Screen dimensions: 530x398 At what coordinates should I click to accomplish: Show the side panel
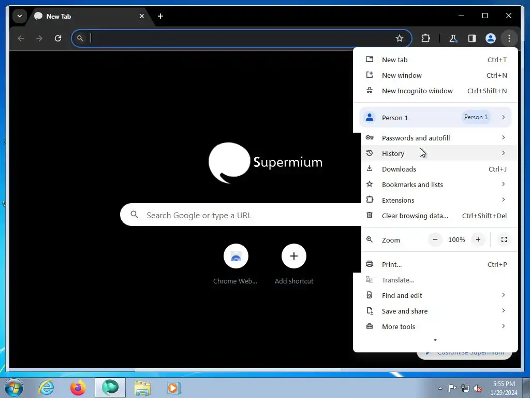472,38
